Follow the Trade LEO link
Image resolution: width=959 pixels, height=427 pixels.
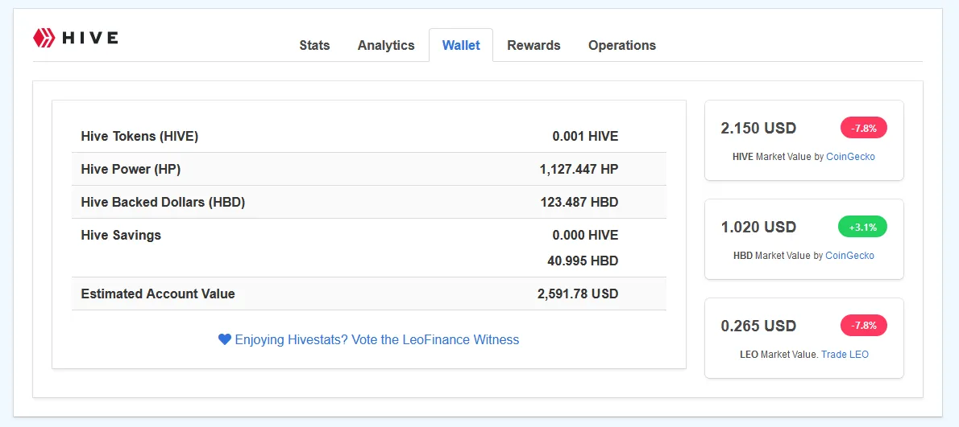tap(845, 355)
